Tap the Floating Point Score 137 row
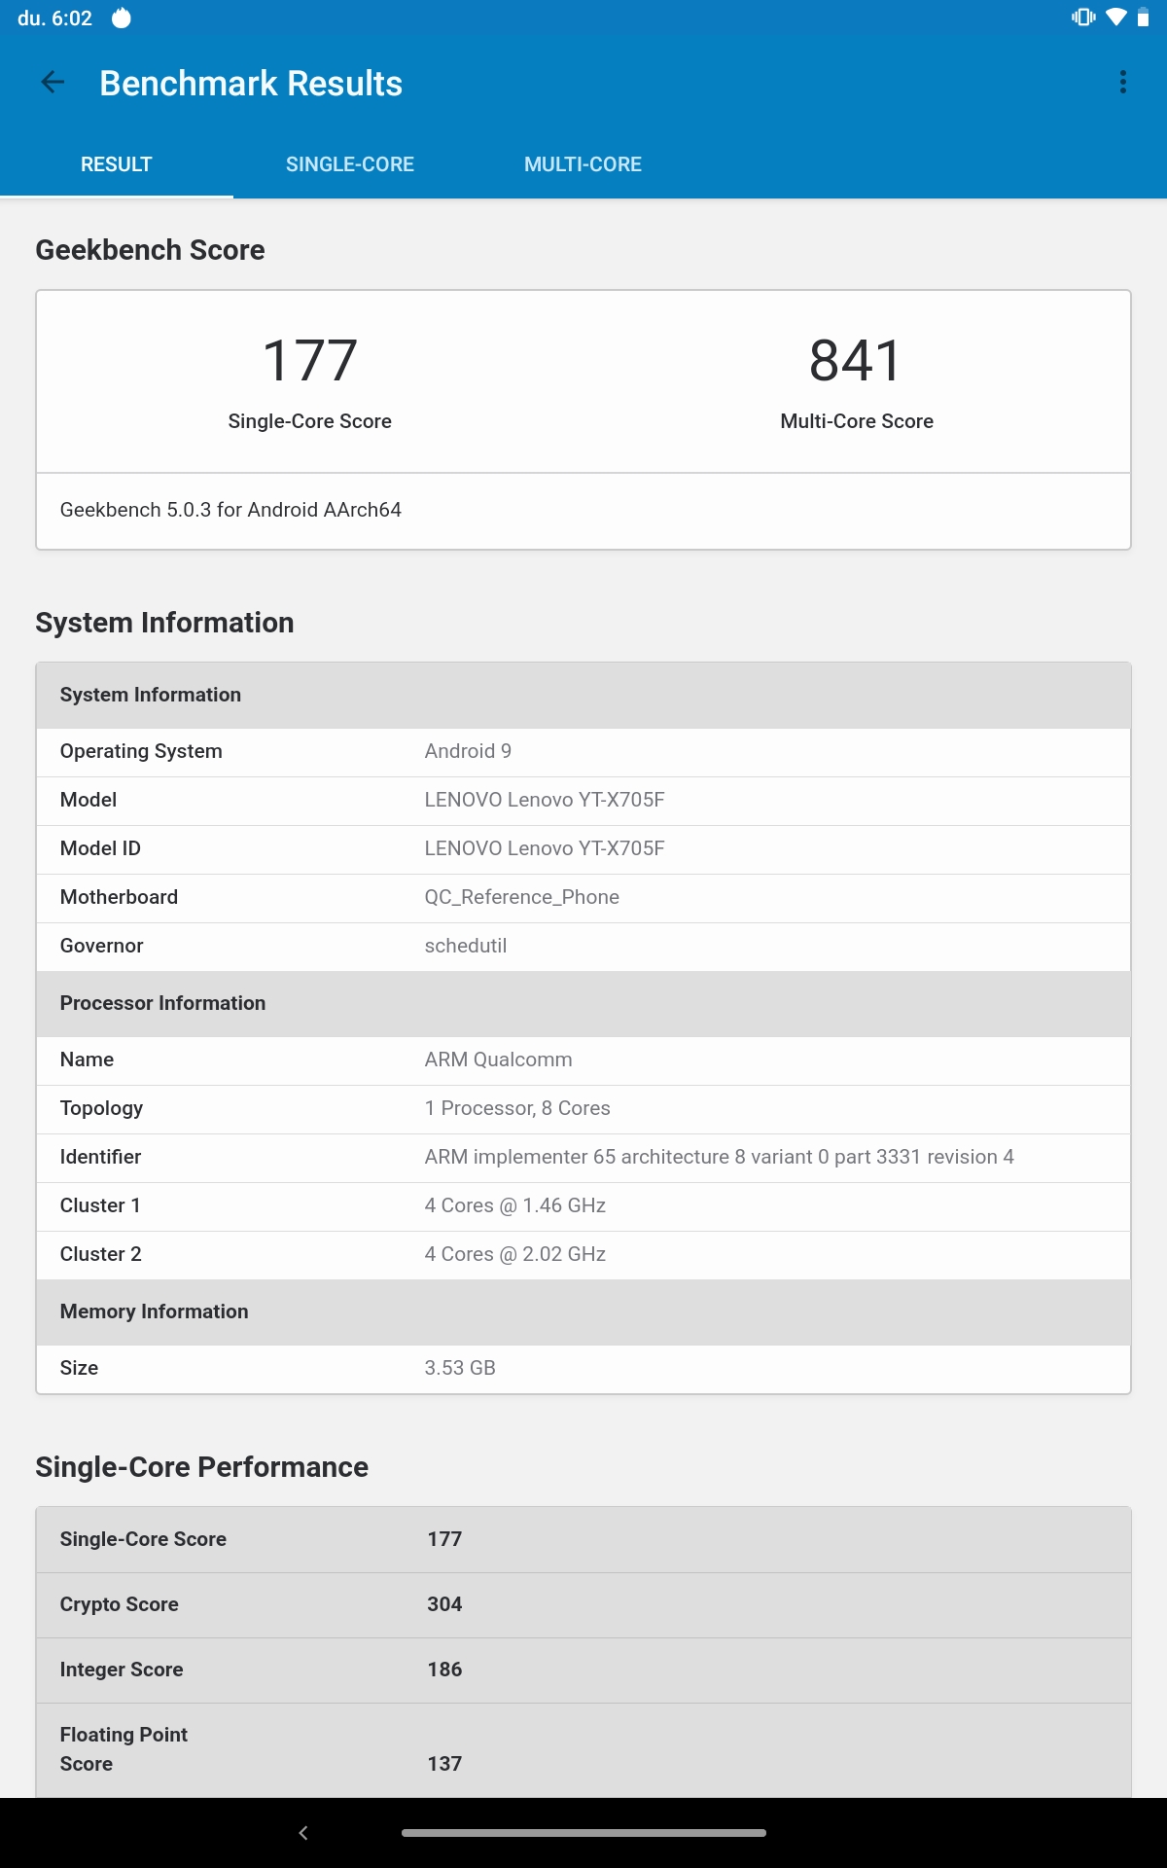The width and height of the screenshot is (1167, 1868). pyautogui.click(x=583, y=1750)
